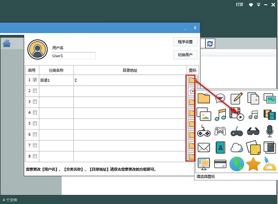
Task: Click the row 4 directory address cell
Action: click(130, 113)
